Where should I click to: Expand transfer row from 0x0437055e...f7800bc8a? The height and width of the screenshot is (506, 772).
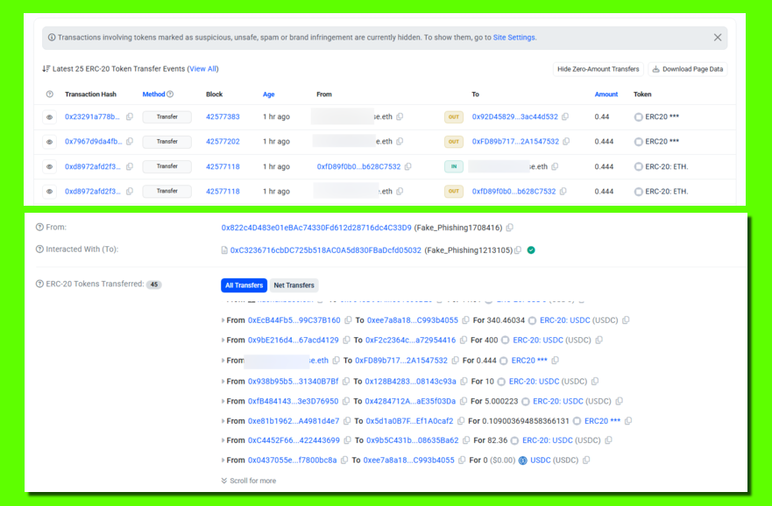click(x=223, y=460)
